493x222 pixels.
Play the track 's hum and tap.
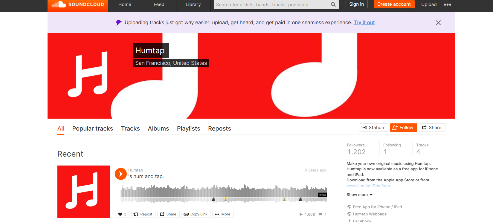[x=121, y=174]
